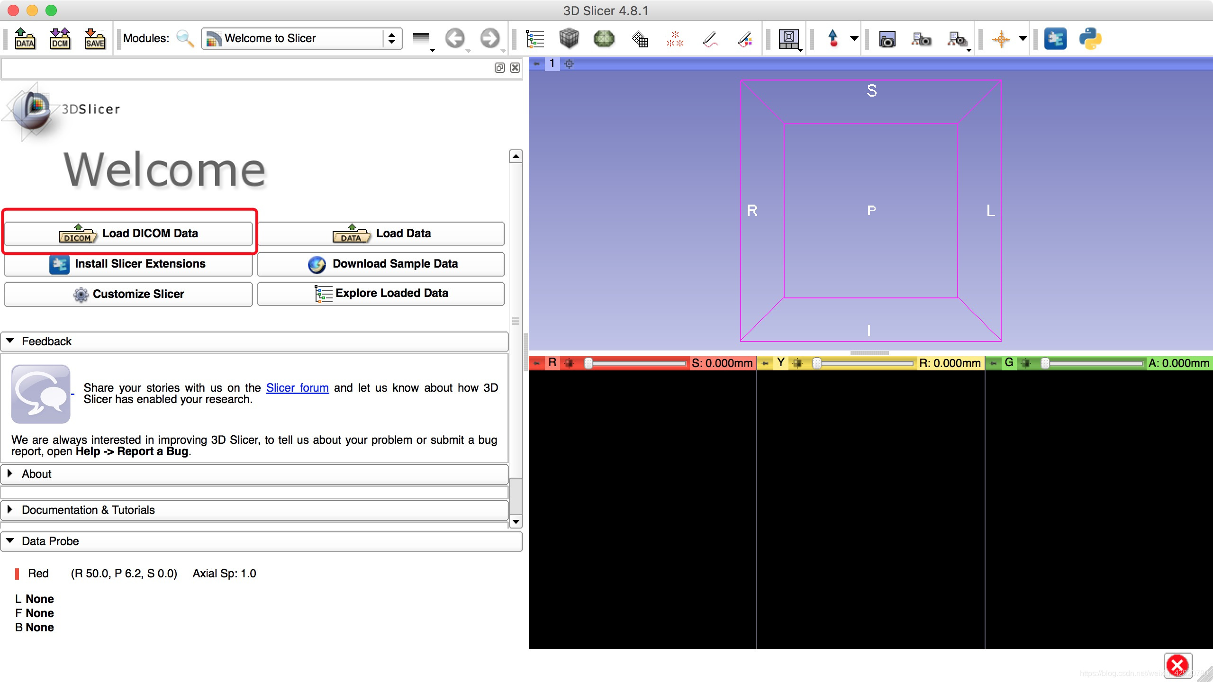Open the Slicer forum link

tap(297, 388)
